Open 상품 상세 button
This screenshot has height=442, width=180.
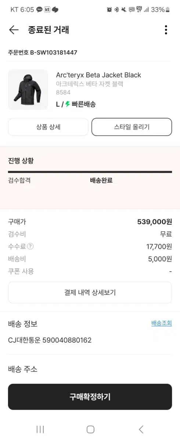pos(48,127)
